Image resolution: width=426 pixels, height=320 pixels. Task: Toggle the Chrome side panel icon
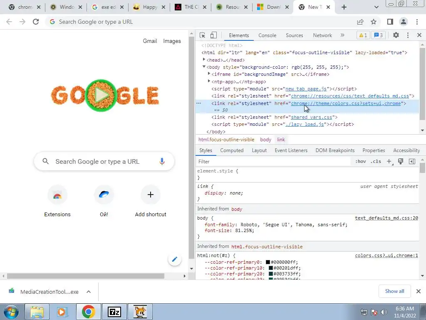[390, 22]
